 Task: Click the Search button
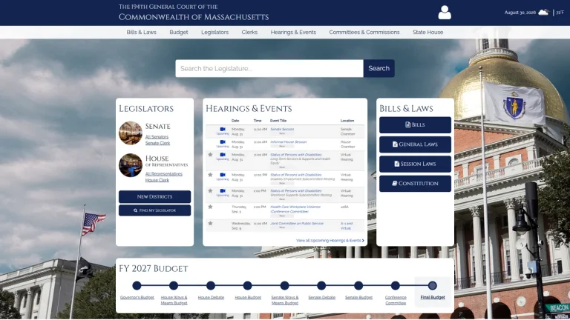379,68
